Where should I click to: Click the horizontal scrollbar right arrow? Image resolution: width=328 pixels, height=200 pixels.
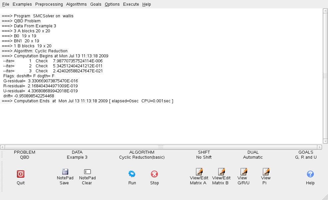tap(320, 147)
